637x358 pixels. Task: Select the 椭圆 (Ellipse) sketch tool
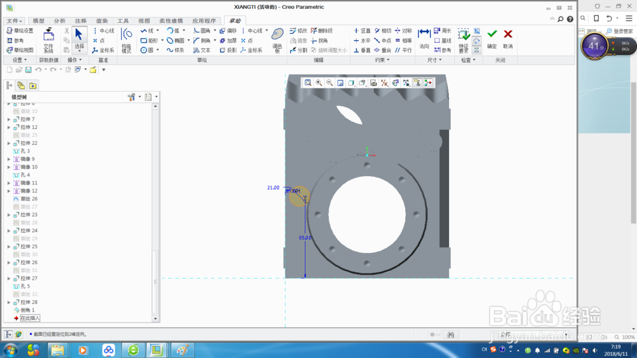pos(176,41)
